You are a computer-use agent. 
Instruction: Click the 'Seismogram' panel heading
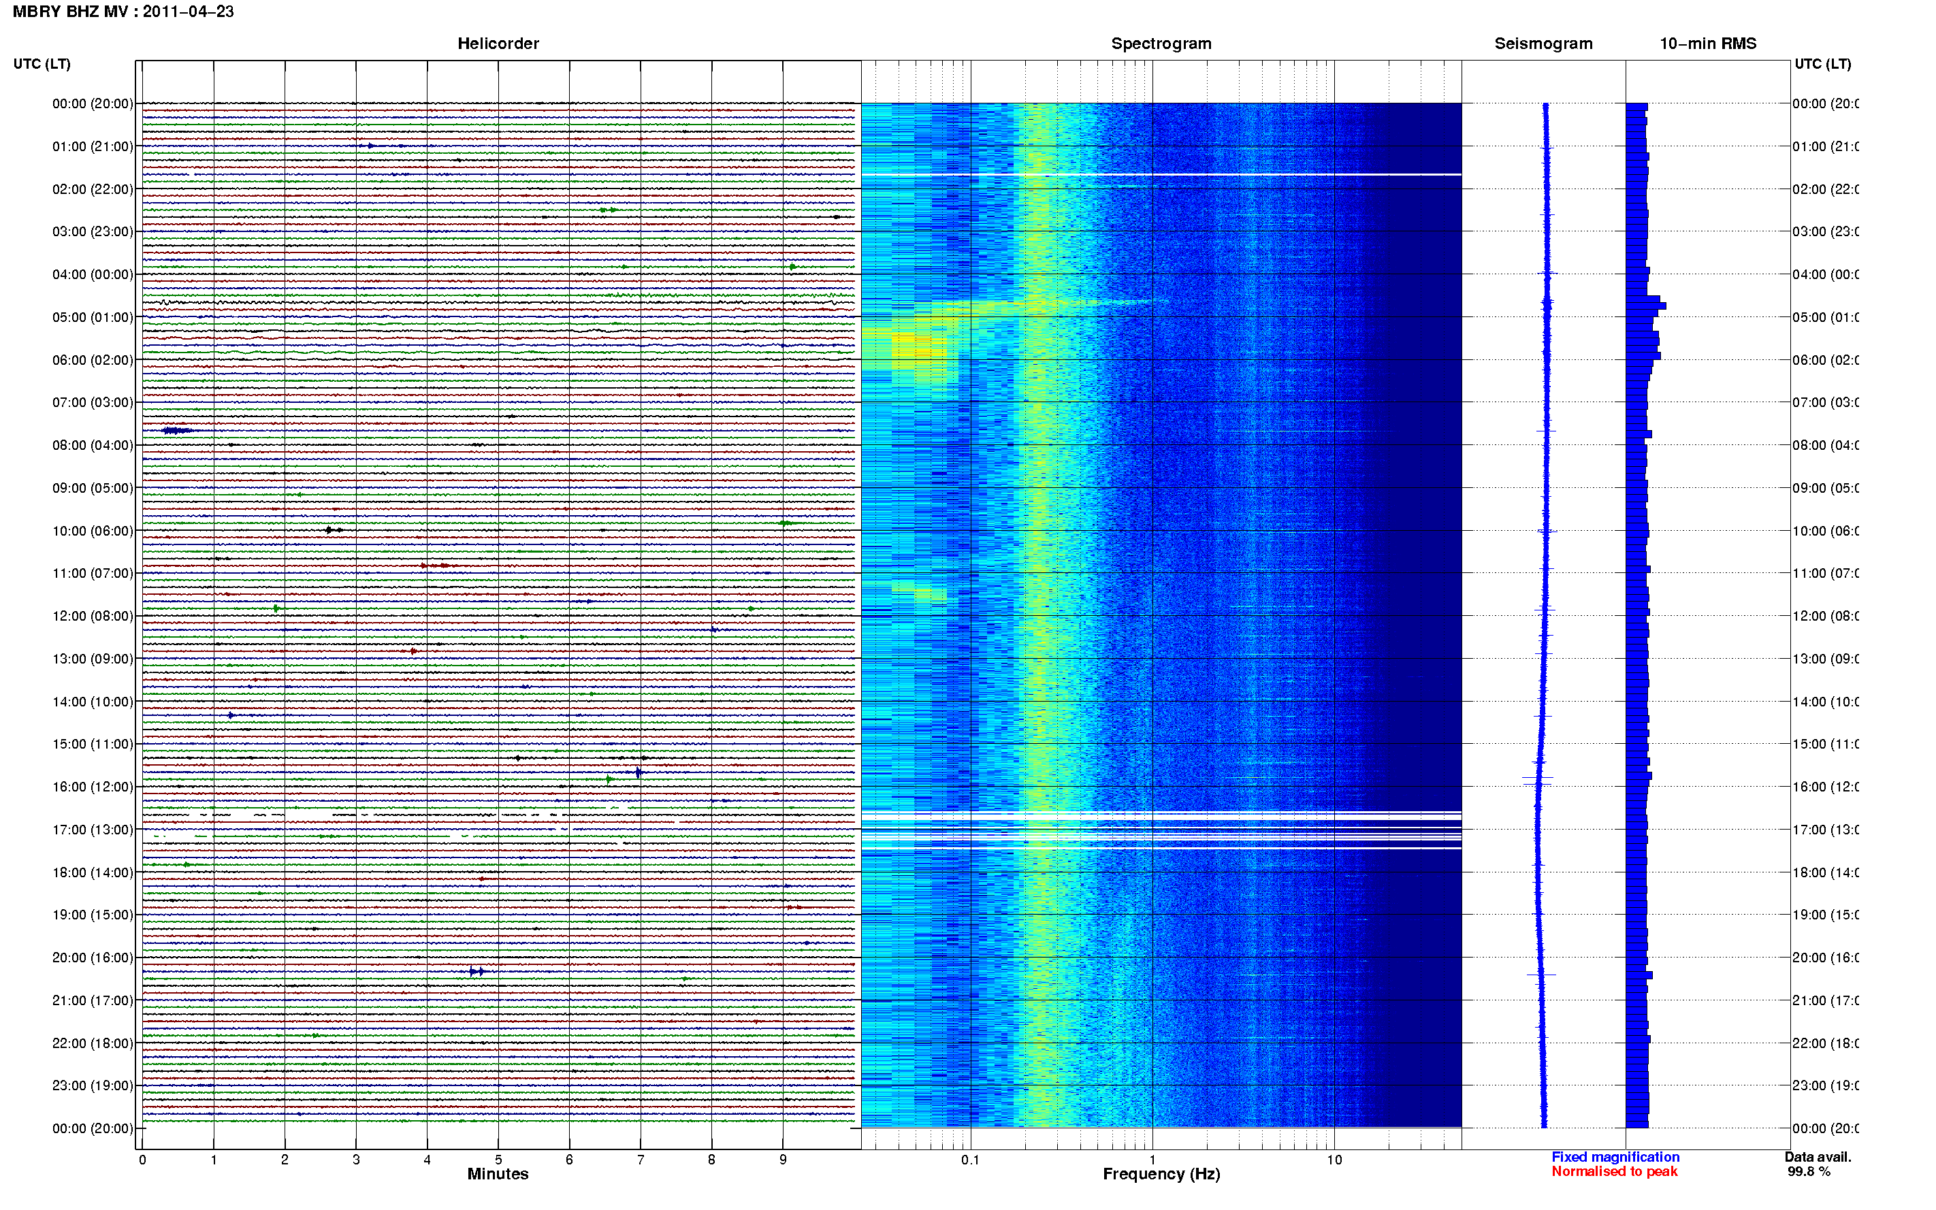click(x=1543, y=44)
